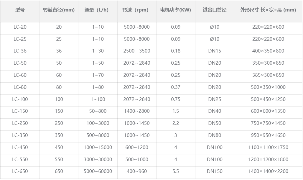The height and width of the screenshot is (180, 303).
Task: Select the 5.5 motor power cell
Action: [176, 171]
